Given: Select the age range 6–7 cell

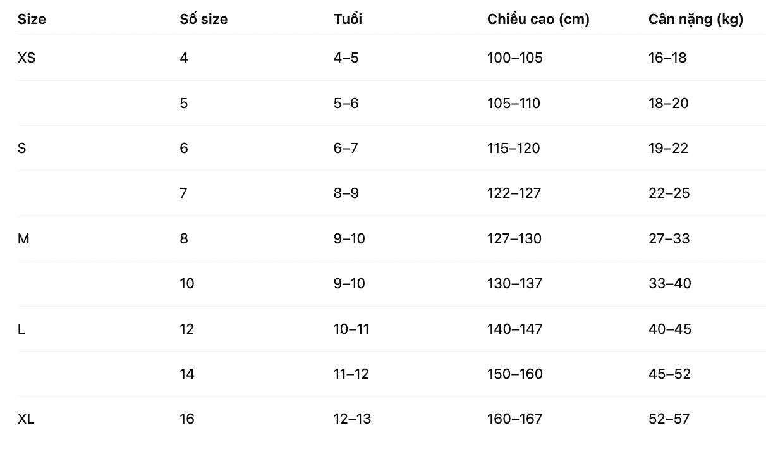Looking at the screenshot, I should 346,149.
